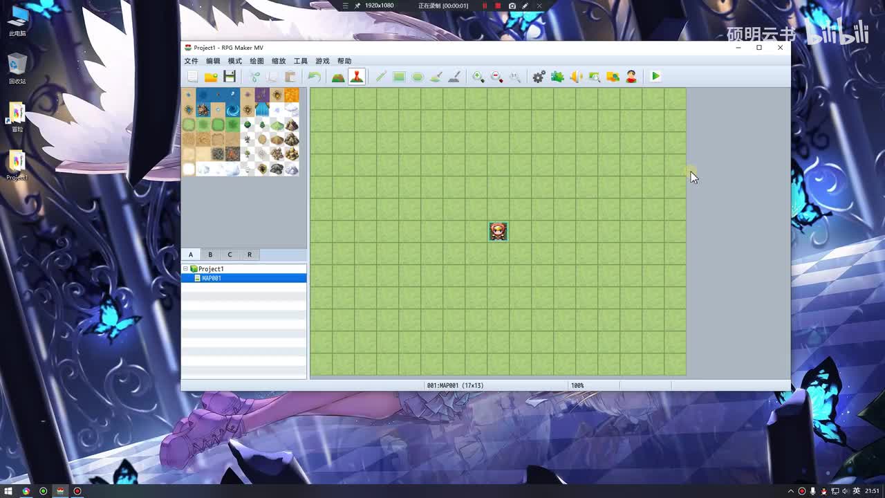Select the Rectangle drawing tool

[x=399, y=77]
